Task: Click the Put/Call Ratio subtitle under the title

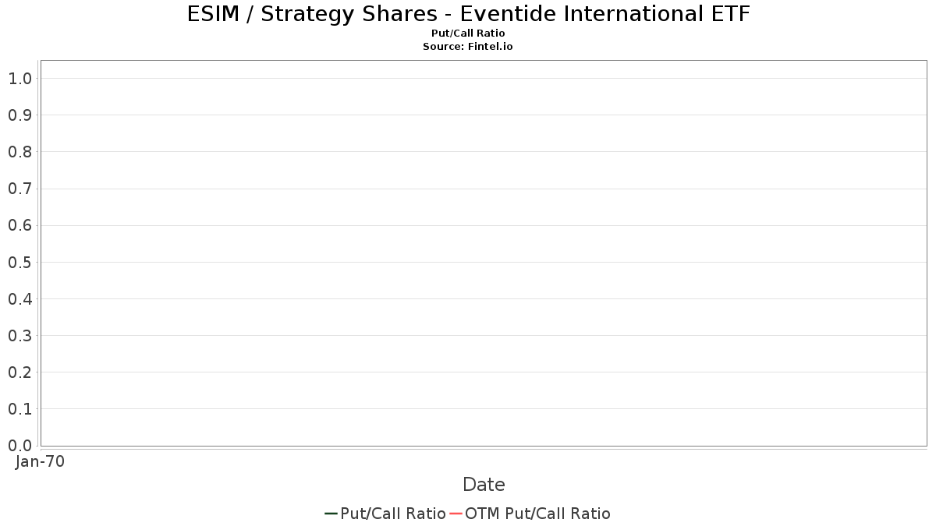Action: tap(468, 34)
